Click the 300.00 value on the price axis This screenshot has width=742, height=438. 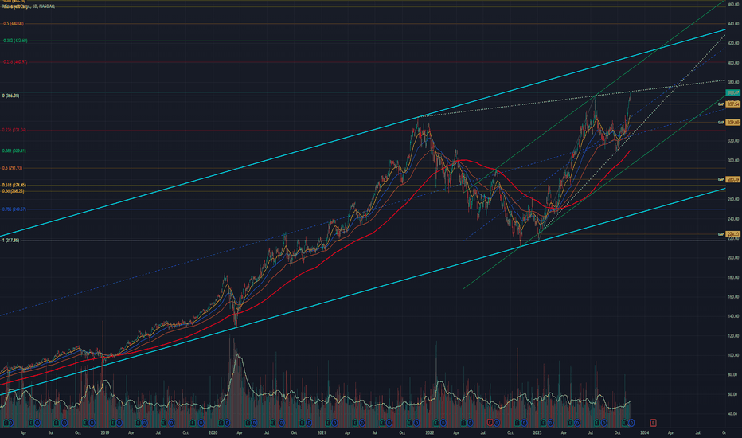coord(733,161)
